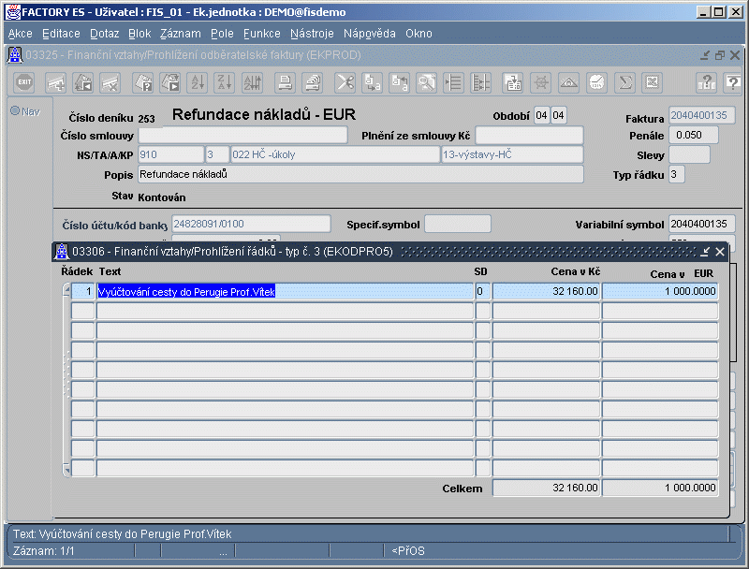Restore down the 03306 subwindow
Screen dimensions: 749x569
705,252
